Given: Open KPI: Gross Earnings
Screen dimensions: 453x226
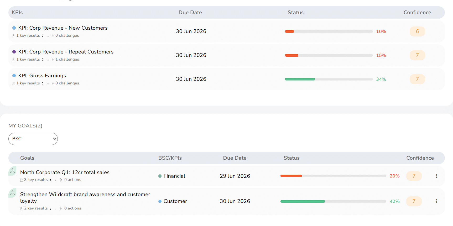Looking at the screenshot, I should (x=42, y=76).
